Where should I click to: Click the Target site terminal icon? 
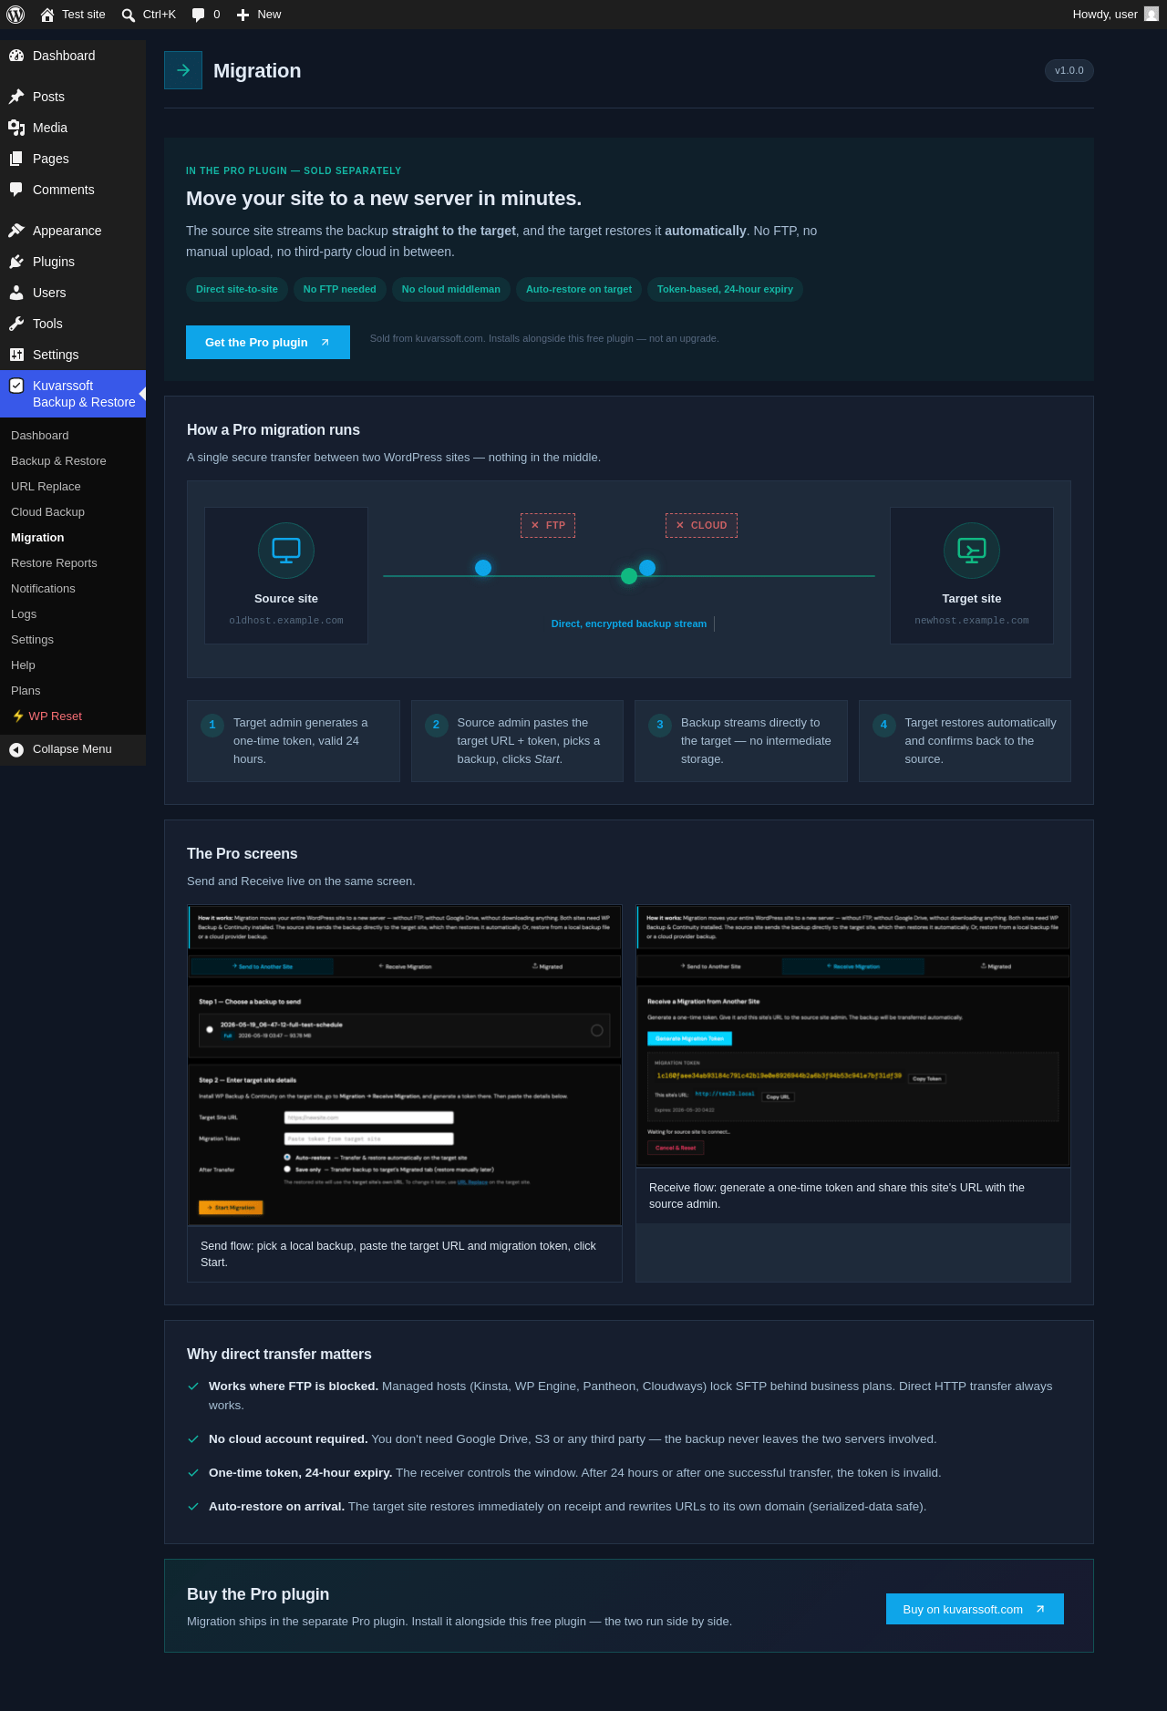click(x=972, y=551)
